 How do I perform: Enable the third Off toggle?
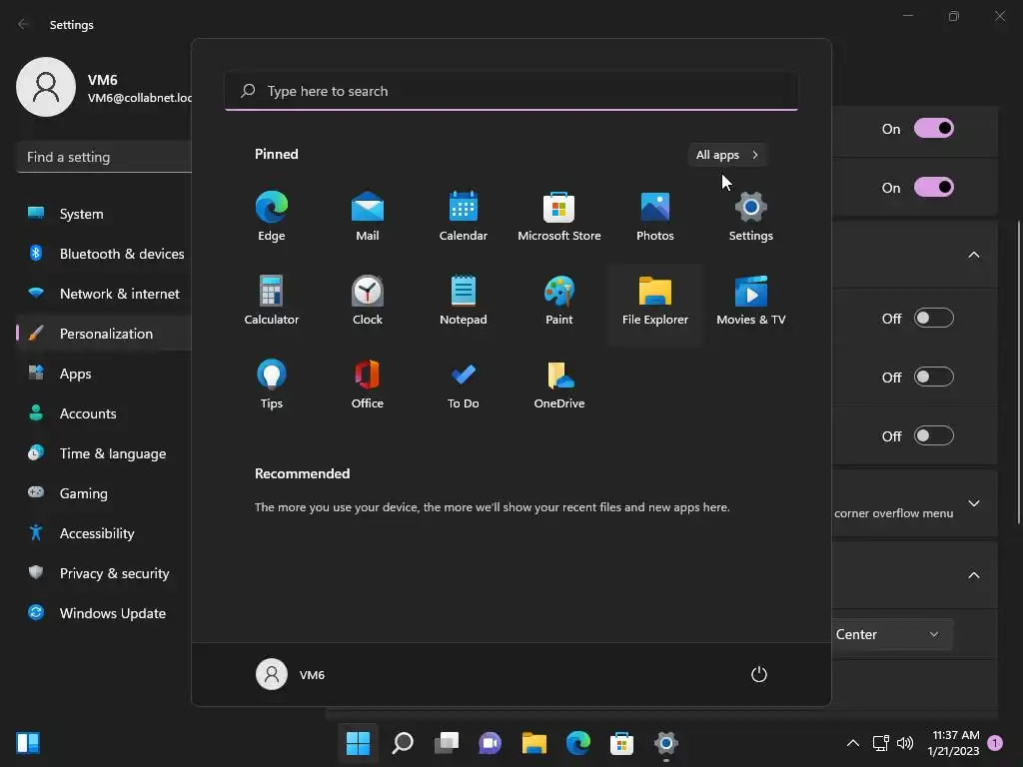coord(934,435)
